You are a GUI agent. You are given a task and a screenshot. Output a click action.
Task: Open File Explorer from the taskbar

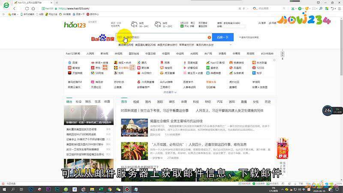point(92,189)
